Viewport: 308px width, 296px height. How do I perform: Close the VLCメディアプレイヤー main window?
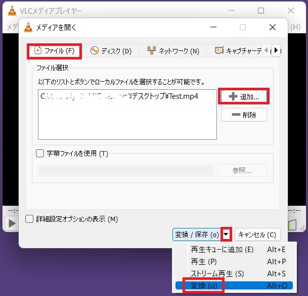[291, 11]
